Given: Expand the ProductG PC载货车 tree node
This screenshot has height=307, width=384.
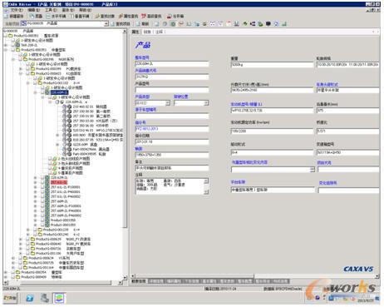Looking at the screenshot, I should tap(21, 69).
